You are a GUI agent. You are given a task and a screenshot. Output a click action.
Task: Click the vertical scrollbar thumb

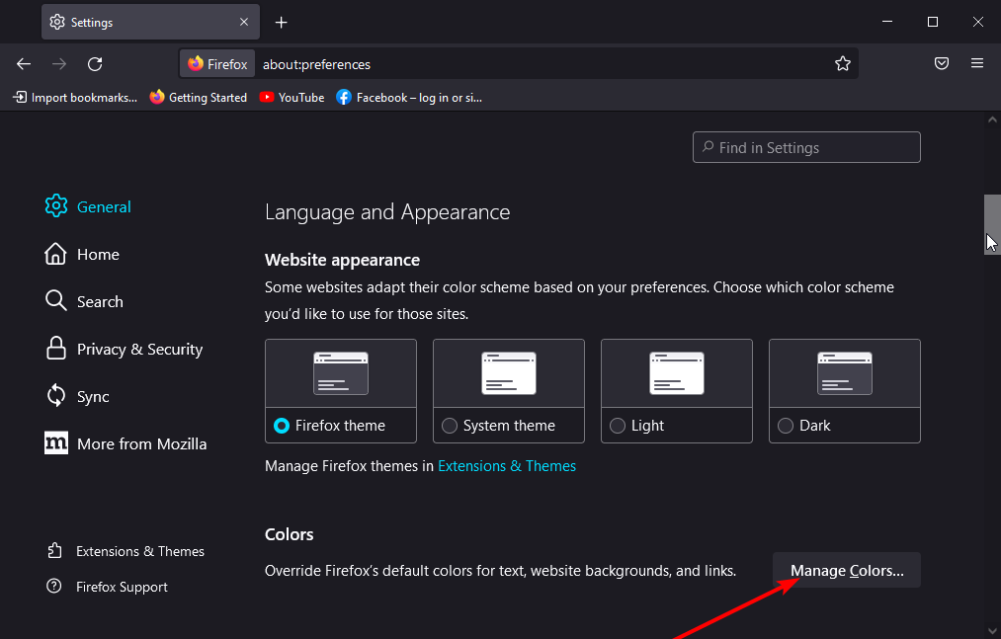(992, 225)
